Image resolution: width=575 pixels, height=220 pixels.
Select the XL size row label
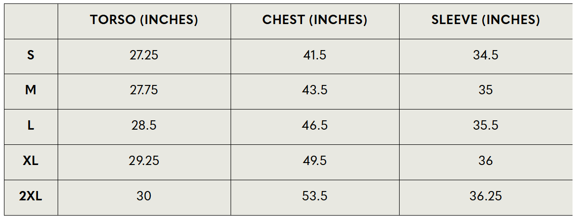[x=31, y=161]
